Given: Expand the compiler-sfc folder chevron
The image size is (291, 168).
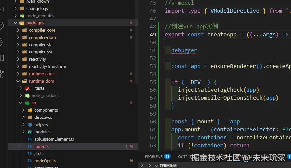Looking at the screenshot, I should click(18, 45).
